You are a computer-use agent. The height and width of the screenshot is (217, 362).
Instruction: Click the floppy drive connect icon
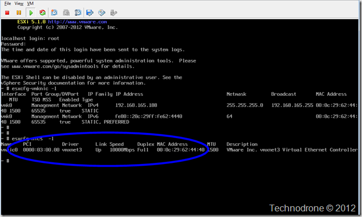tap(90, 12)
